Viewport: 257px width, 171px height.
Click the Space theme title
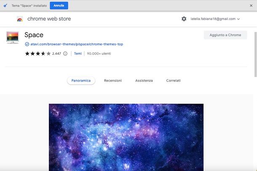pyautogui.click(x=34, y=35)
